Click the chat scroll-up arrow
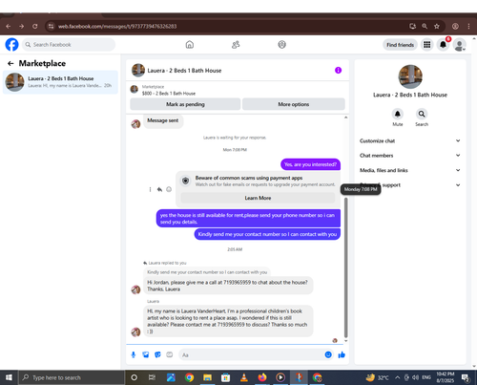477x385 pixels. tap(346, 118)
